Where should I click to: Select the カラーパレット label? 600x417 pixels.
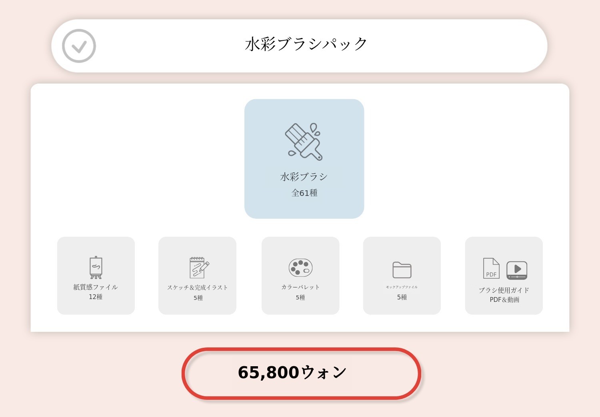(300, 287)
